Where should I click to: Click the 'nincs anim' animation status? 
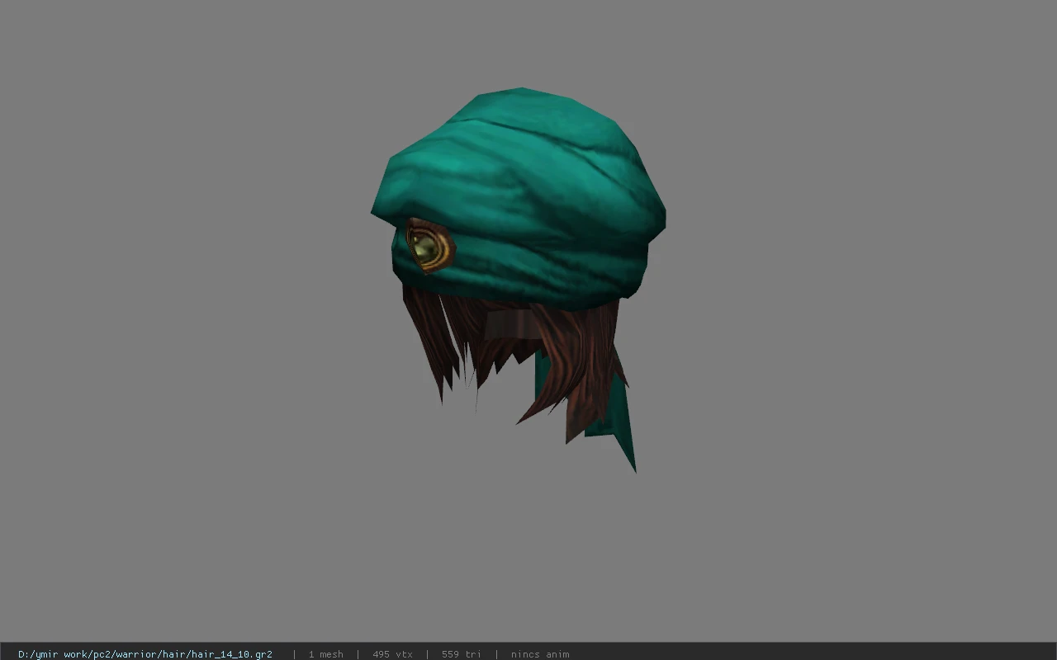[x=540, y=654]
